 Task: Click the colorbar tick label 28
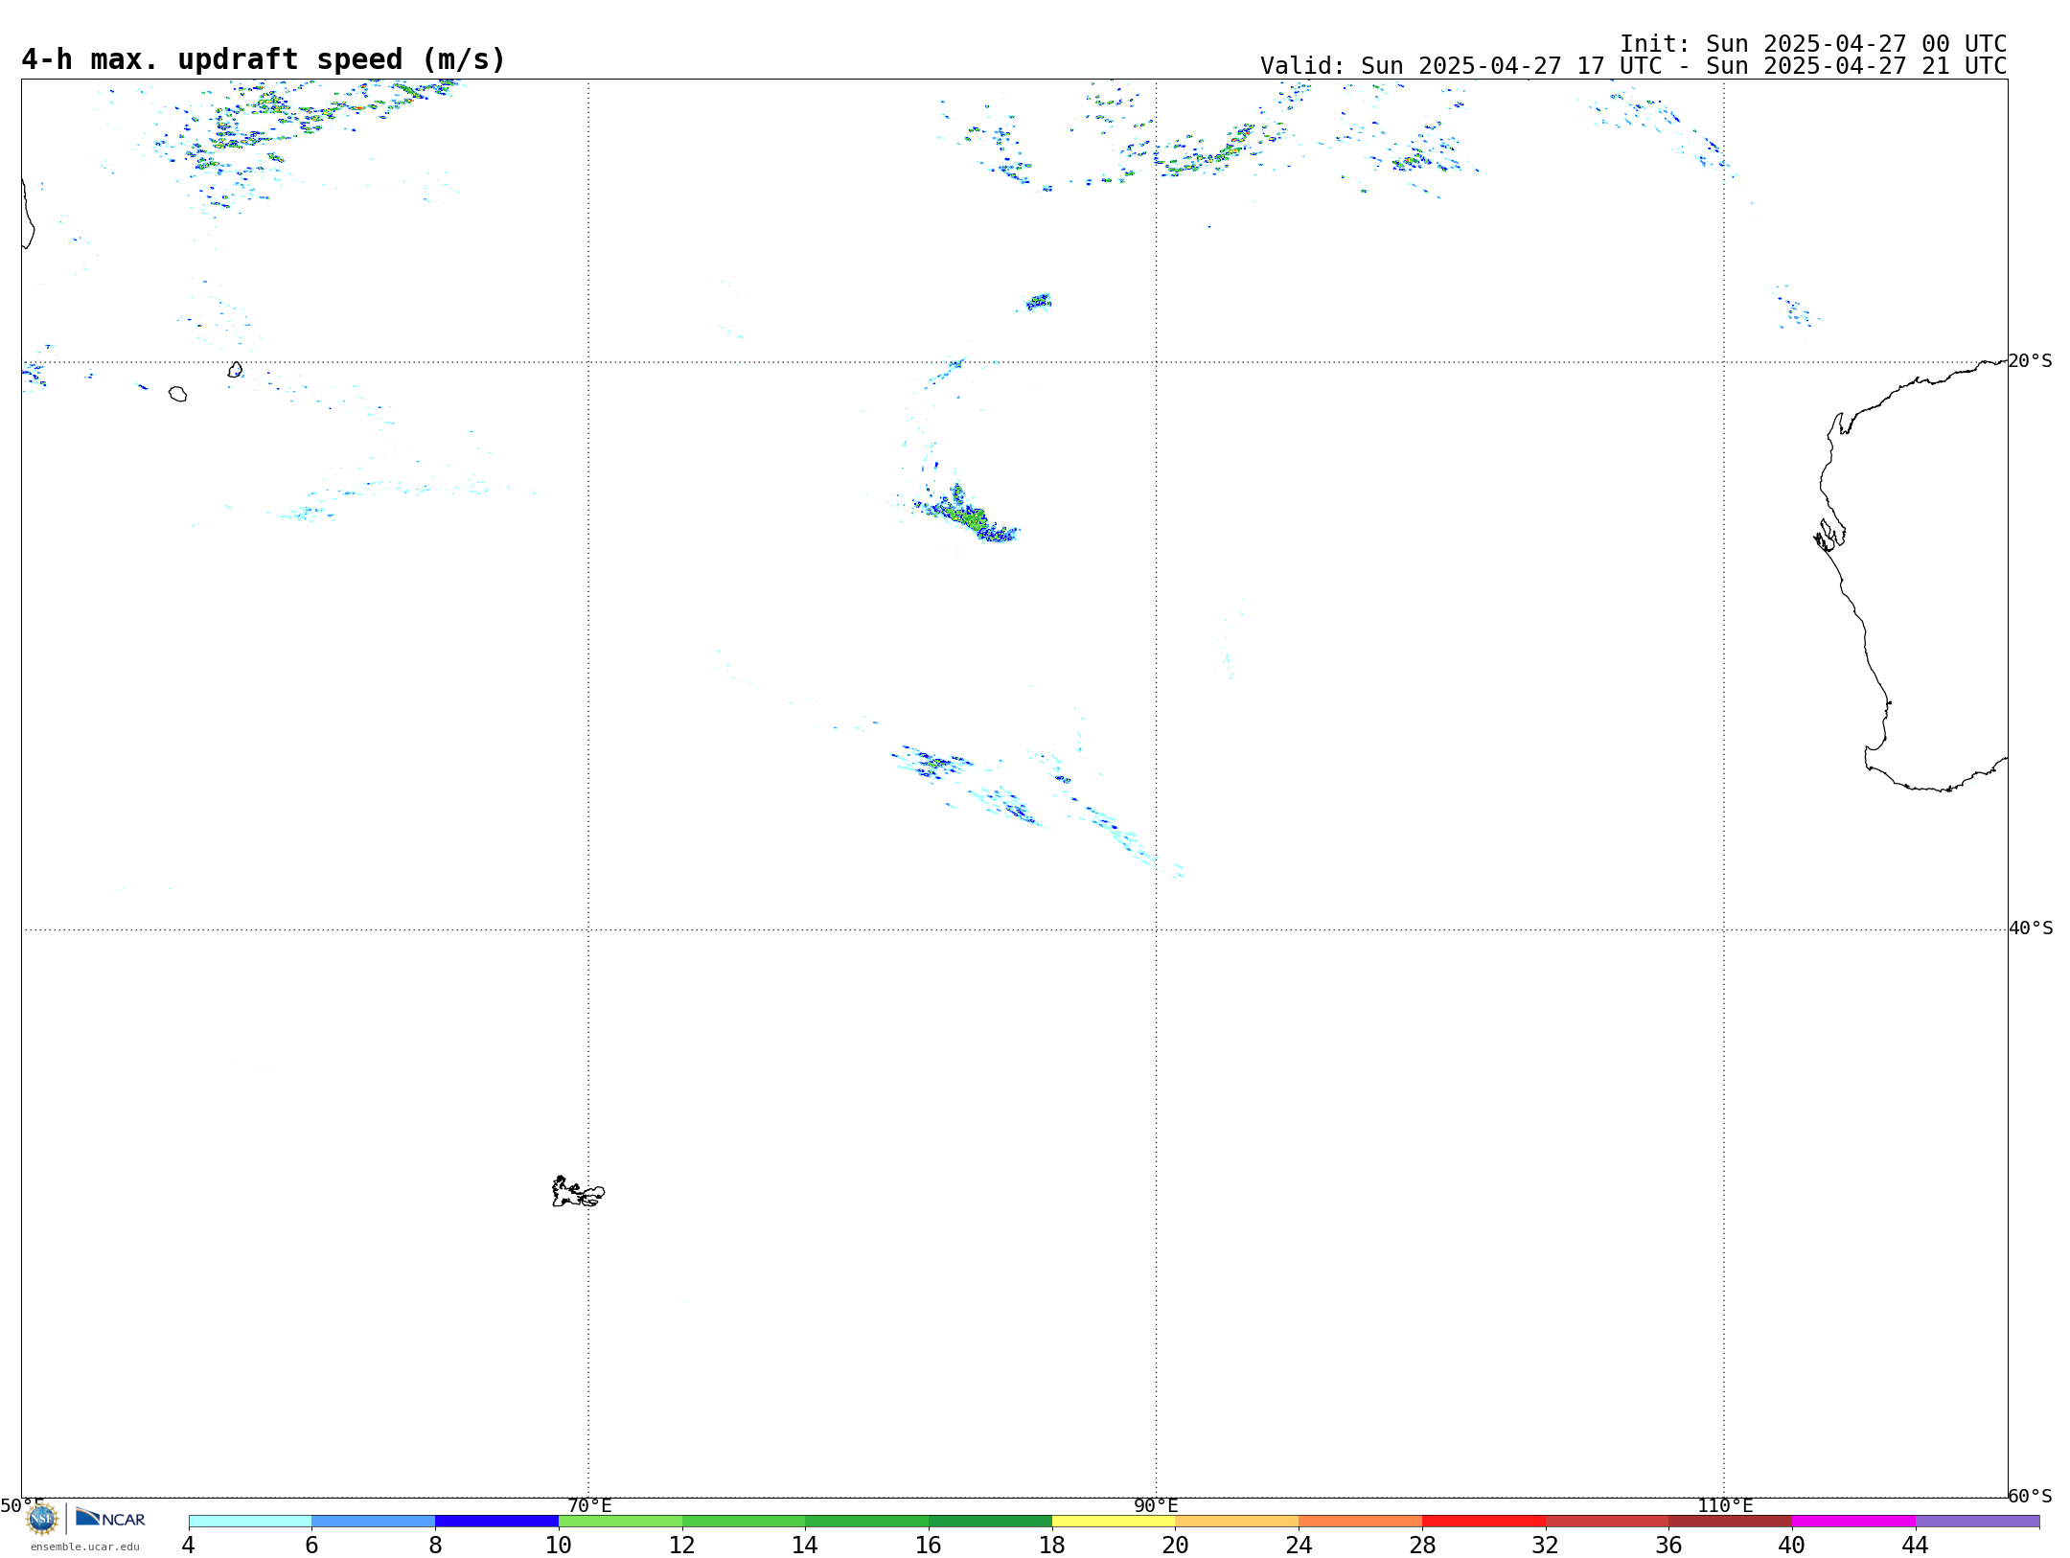1422,1545
